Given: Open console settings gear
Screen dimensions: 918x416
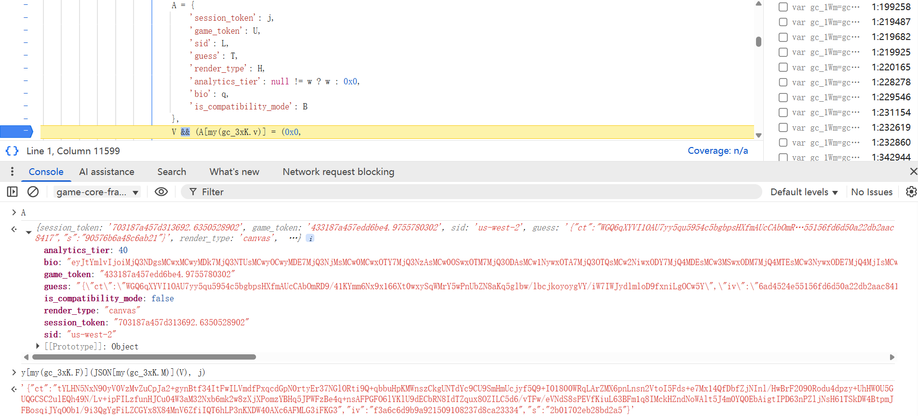Looking at the screenshot, I should coord(911,192).
